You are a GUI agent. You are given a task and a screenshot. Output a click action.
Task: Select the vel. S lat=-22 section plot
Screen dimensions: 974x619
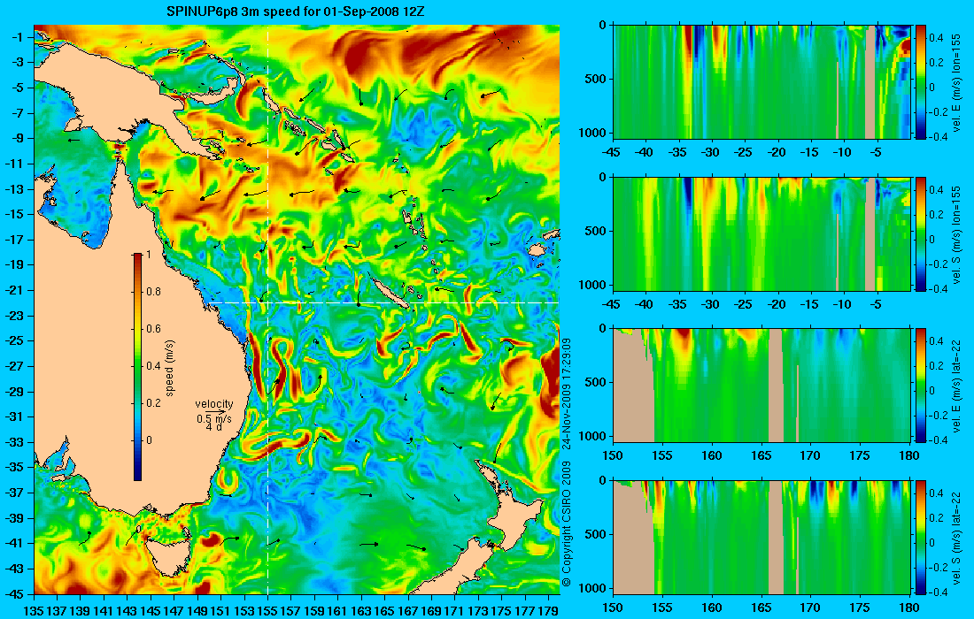click(761, 537)
